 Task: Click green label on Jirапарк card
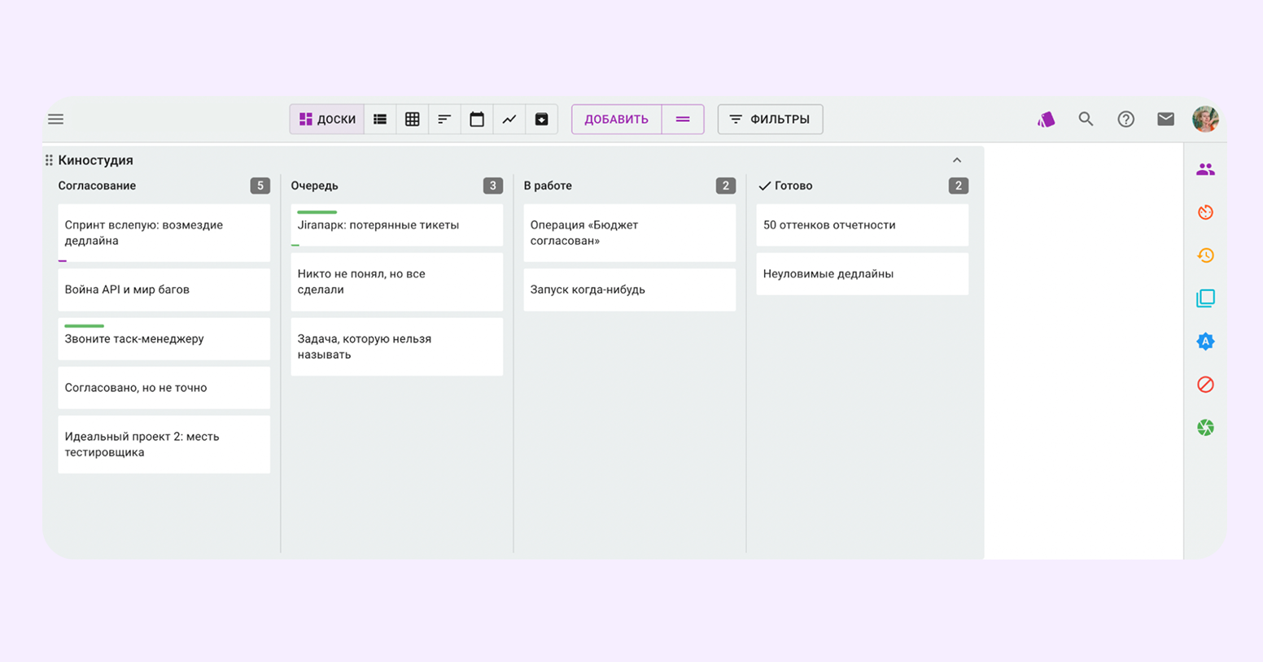tap(317, 212)
